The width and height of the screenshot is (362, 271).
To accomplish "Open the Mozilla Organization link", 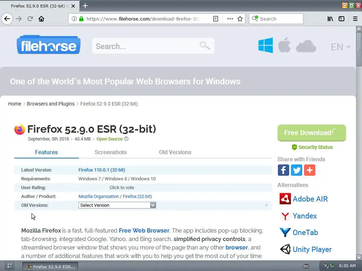I will [99, 196].
